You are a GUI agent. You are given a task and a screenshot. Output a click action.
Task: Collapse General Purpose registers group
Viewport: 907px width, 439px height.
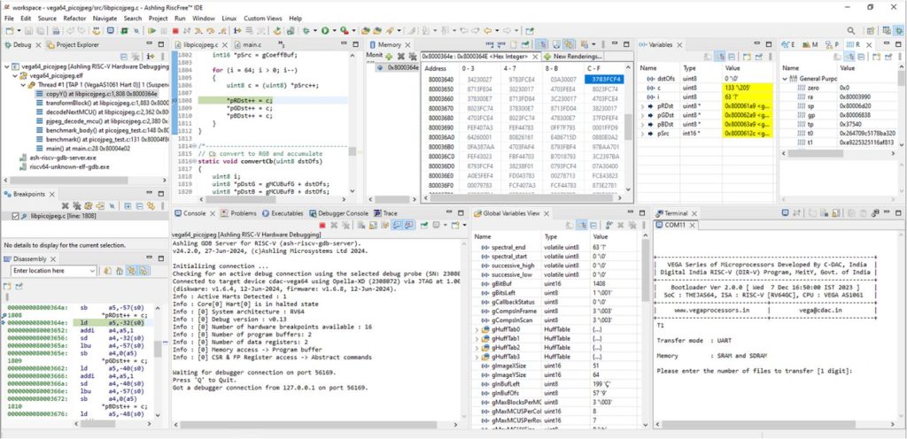coord(785,79)
